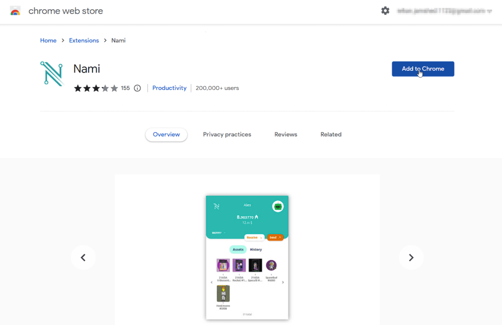This screenshot has height=325, width=502.
Task: Click the Nami extension logo
Action: (x=52, y=74)
